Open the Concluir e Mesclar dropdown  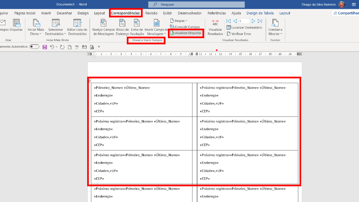pyautogui.click(x=275, y=27)
